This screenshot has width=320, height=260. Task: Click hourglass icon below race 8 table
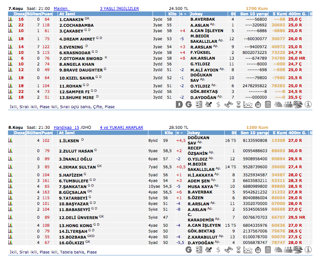pos(238,250)
